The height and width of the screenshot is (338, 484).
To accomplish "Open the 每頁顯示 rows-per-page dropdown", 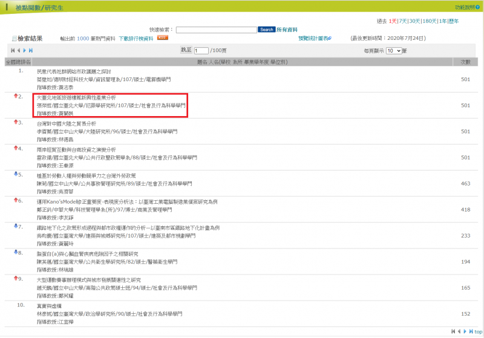I will coord(393,51).
